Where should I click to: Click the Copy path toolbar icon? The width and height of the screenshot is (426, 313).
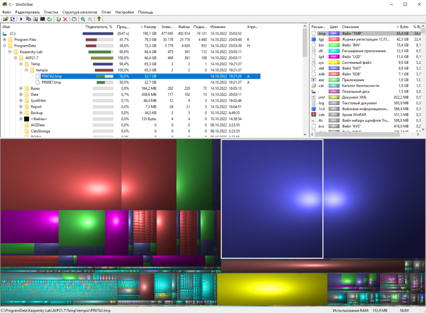(x=29, y=19)
